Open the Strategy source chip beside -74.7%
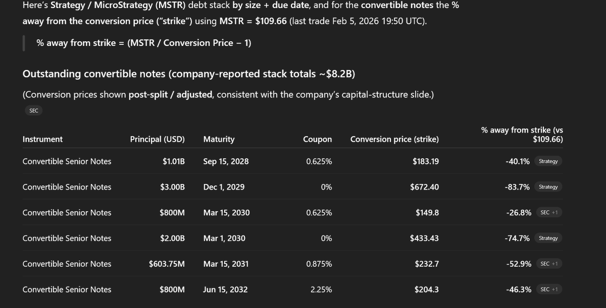The width and height of the screenshot is (606, 308). (x=548, y=238)
